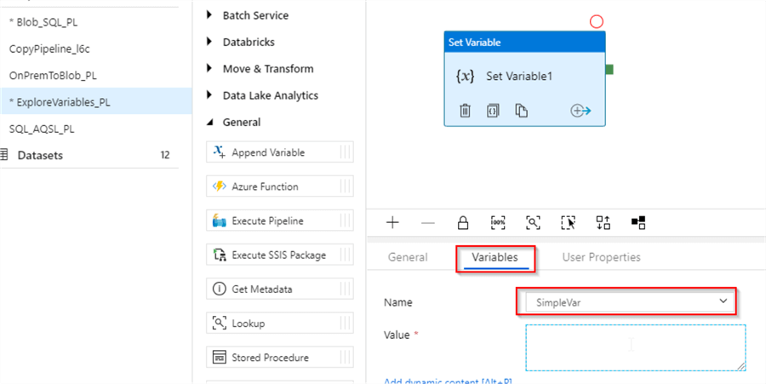Show lineage layout icon in toolbar
766x384 pixels.
point(638,222)
